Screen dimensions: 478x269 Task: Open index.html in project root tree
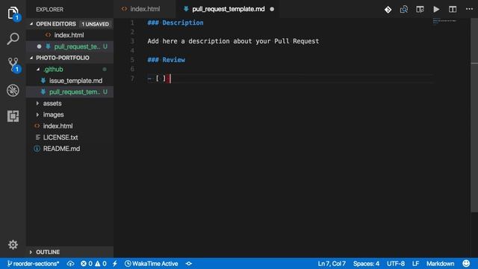click(x=69, y=126)
